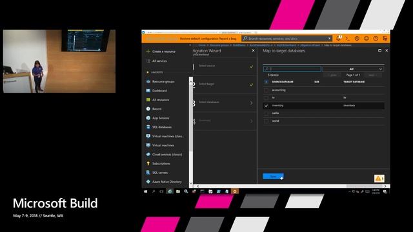Open the Select databases wizard step
Screen dimensions: 413x232
coord(225,102)
